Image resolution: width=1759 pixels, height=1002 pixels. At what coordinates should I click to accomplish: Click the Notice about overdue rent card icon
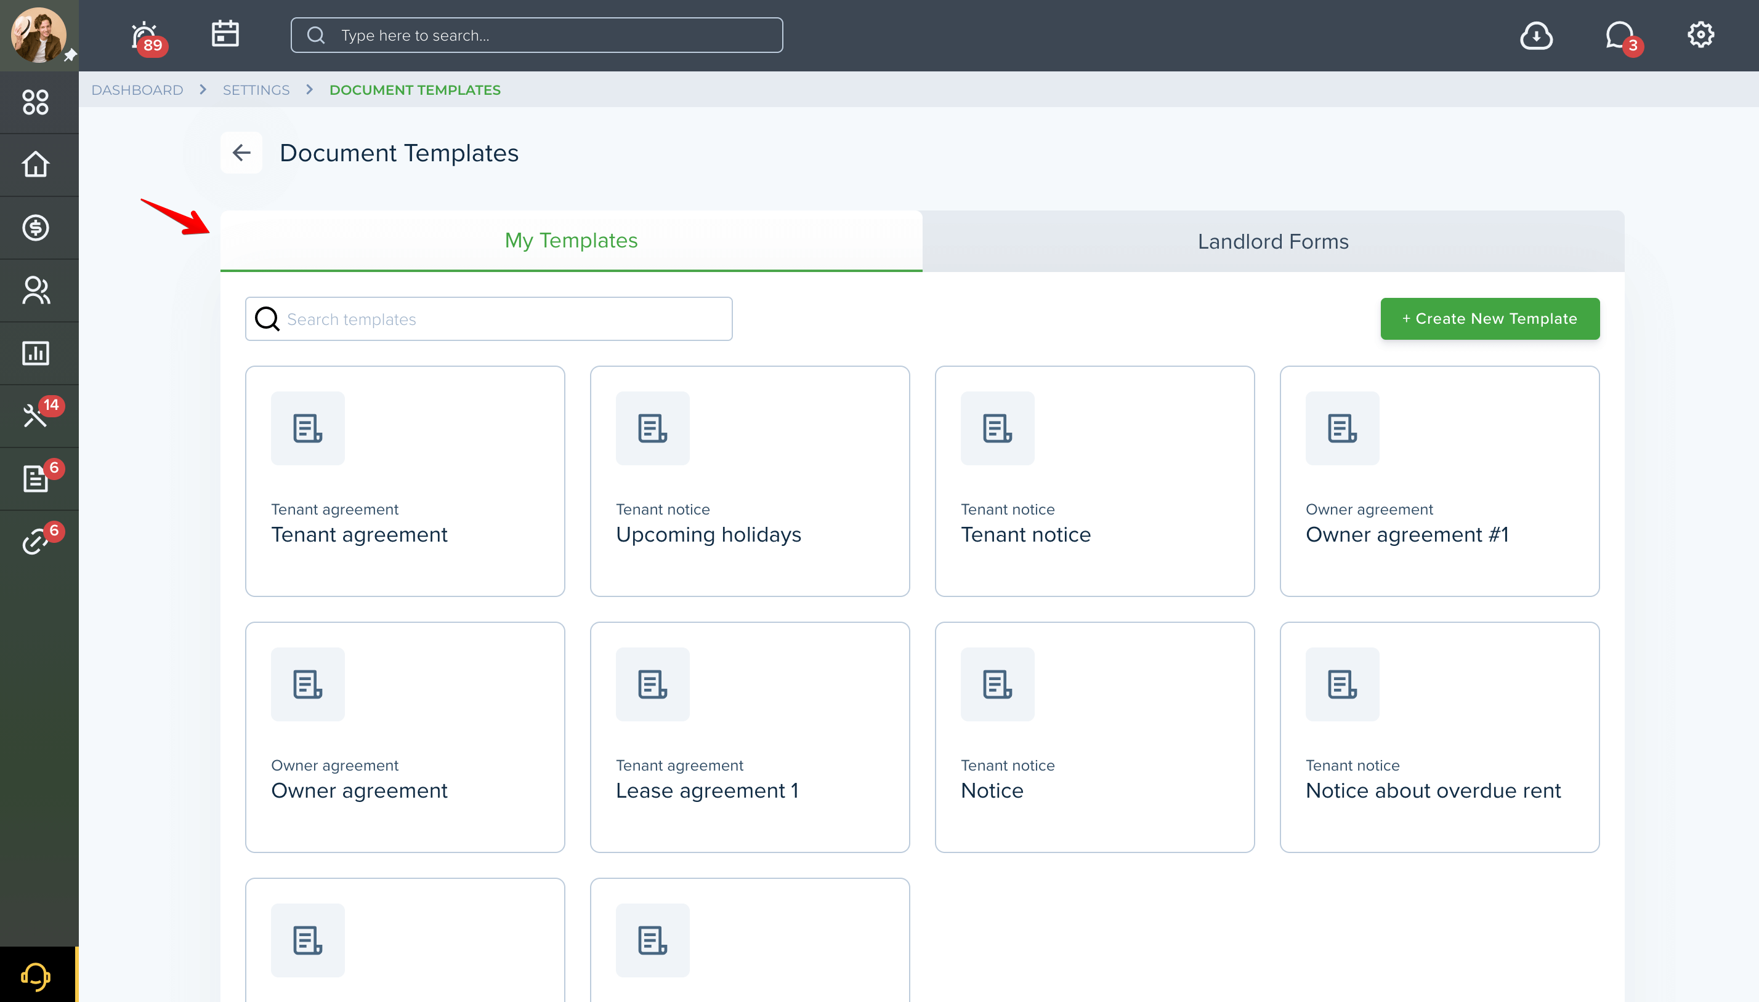coord(1343,684)
